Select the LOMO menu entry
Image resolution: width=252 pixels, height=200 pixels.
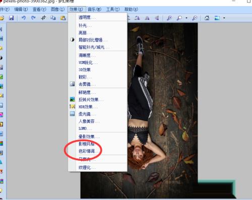(x=98, y=128)
